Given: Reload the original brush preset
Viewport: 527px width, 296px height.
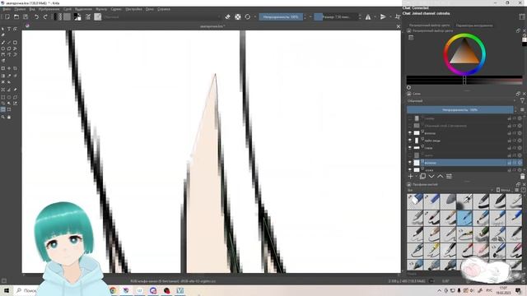Looking at the screenshot, I should click(x=248, y=16).
